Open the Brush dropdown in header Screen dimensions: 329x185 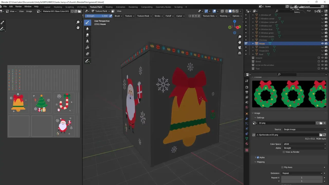[x=118, y=16]
